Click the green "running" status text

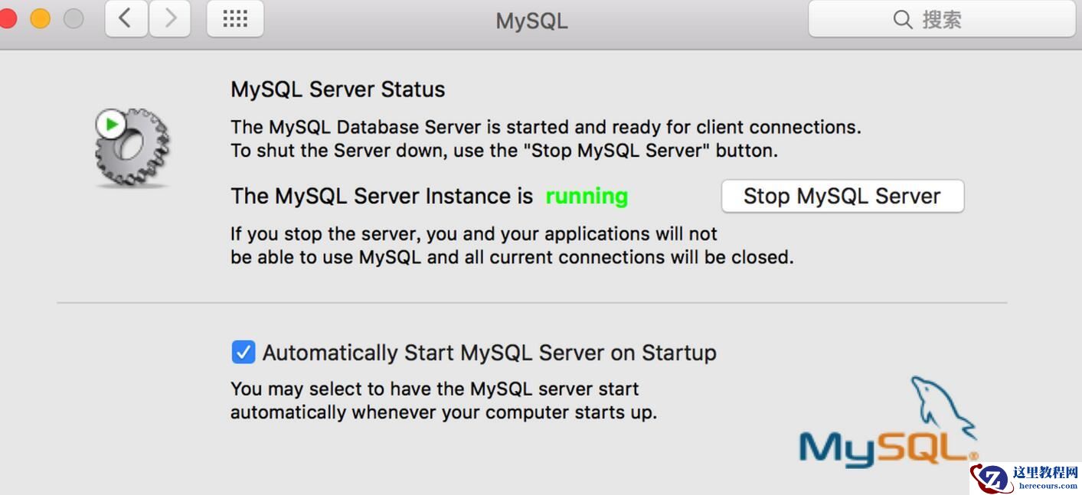[x=587, y=197]
